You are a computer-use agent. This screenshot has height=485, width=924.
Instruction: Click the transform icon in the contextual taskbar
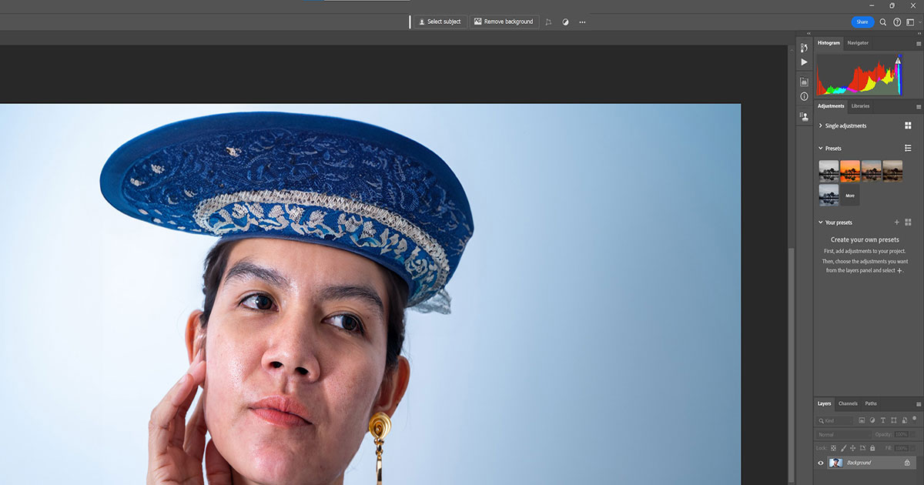[548, 22]
